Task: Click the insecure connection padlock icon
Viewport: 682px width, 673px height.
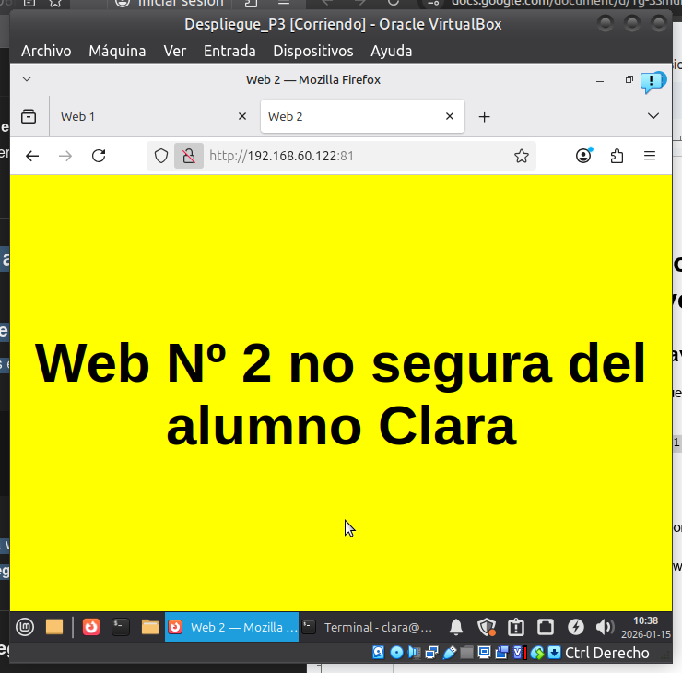Action: (x=188, y=156)
